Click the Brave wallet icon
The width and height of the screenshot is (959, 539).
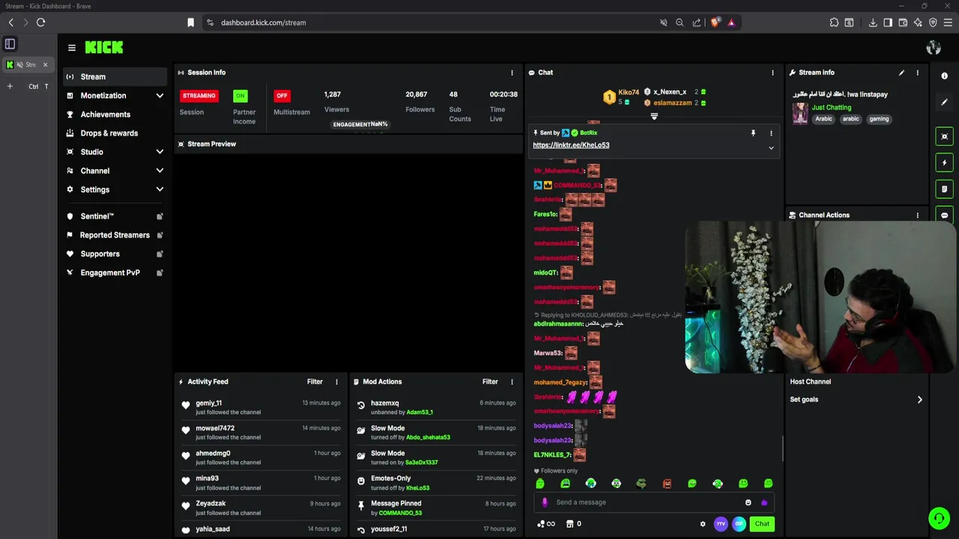903,22
